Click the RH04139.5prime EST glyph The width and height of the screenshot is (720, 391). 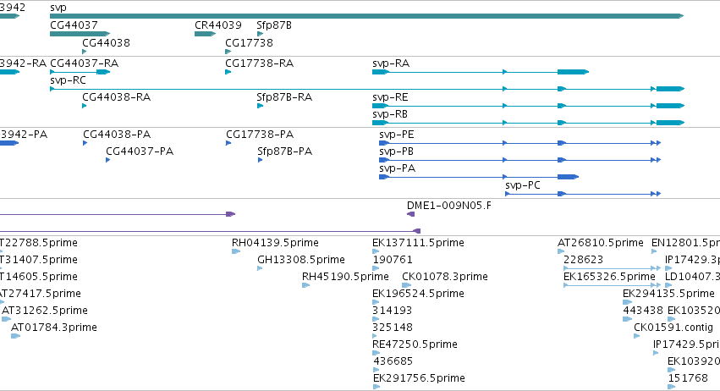[236, 251]
